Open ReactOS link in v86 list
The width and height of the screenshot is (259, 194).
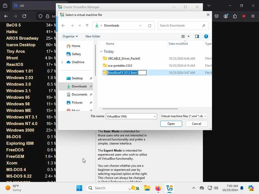15,64
